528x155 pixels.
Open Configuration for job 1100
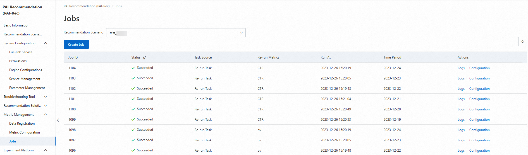tap(479, 109)
